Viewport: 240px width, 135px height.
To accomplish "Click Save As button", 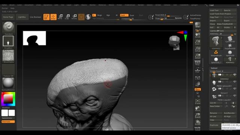I will tap(230, 10).
